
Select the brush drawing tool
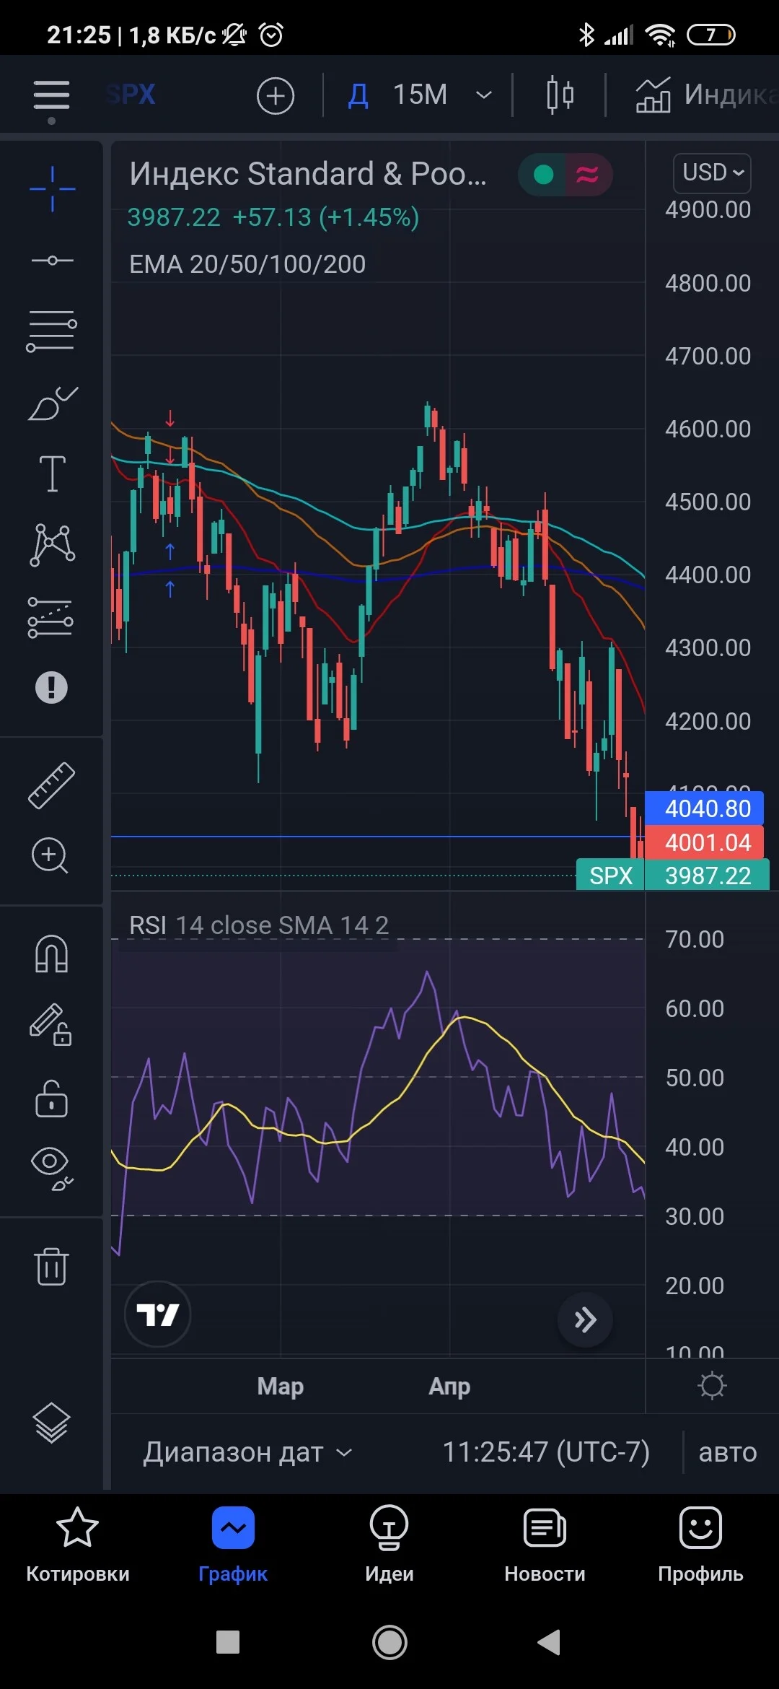(53, 403)
